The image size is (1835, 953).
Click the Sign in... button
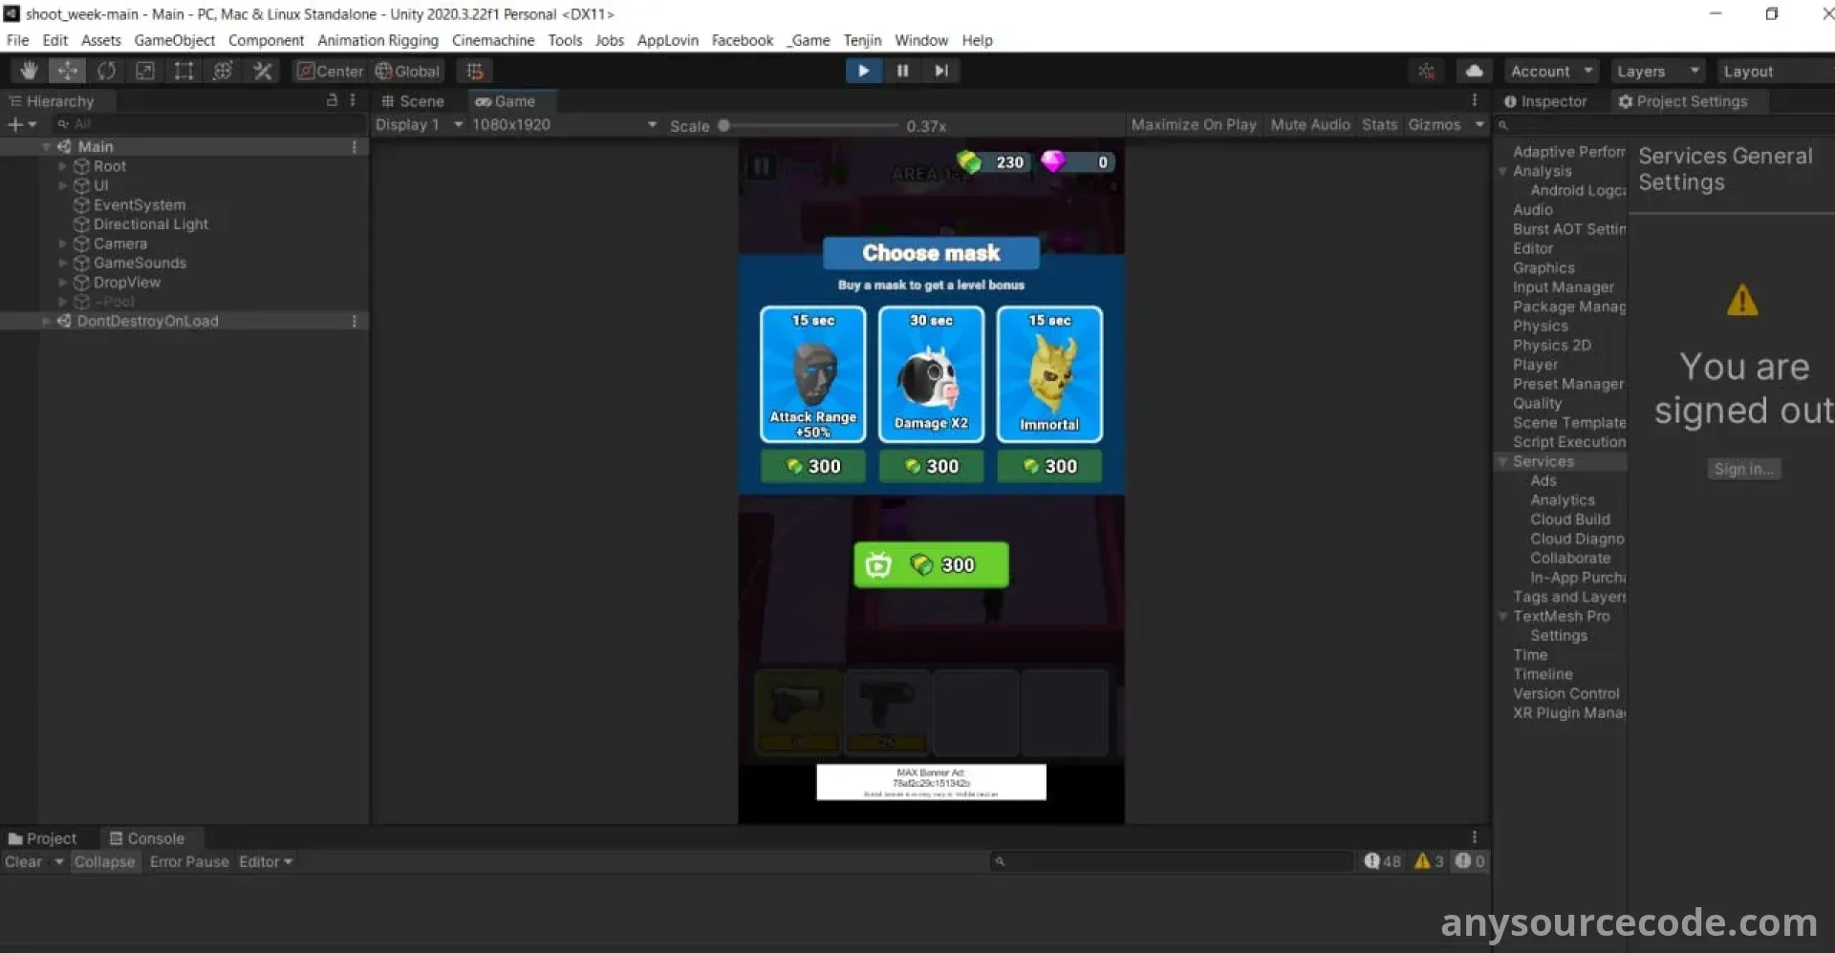pyautogui.click(x=1743, y=469)
